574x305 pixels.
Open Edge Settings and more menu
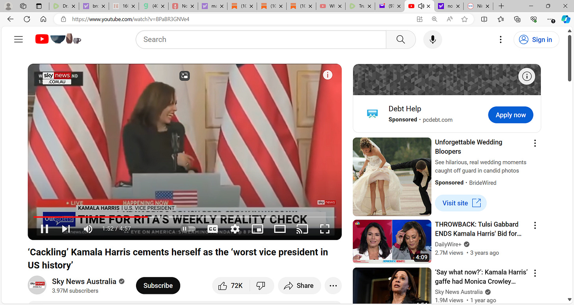tap(550, 19)
